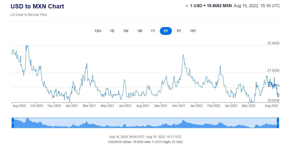Click the USD to MXN Chart heading
Screen dimensions: 284x144
pyautogui.click(x=37, y=6)
